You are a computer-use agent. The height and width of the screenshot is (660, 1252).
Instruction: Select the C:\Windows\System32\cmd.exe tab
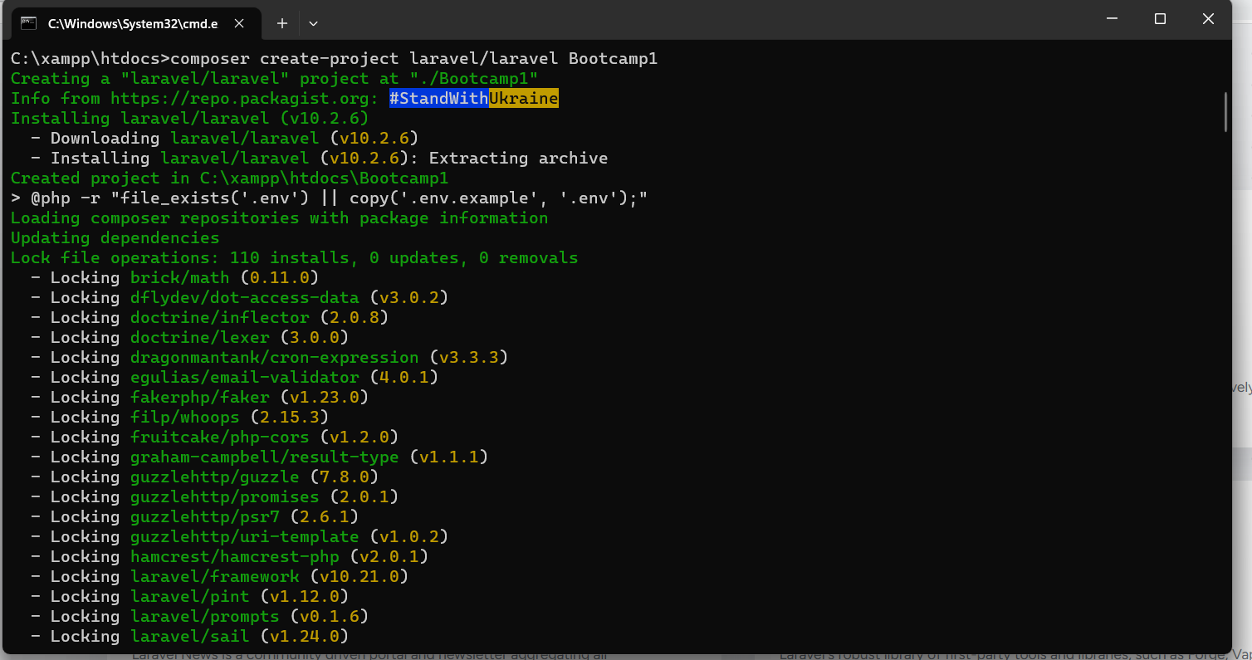point(137,23)
